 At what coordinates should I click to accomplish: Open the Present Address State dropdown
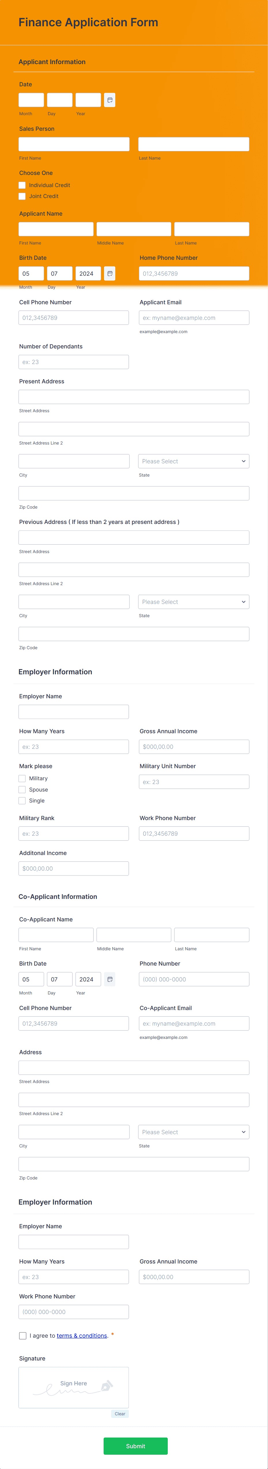click(193, 461)
